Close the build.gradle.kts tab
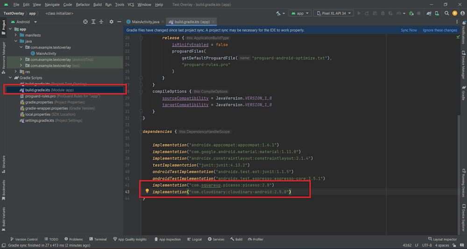This screenshot has width=467, height=249. 213,22
